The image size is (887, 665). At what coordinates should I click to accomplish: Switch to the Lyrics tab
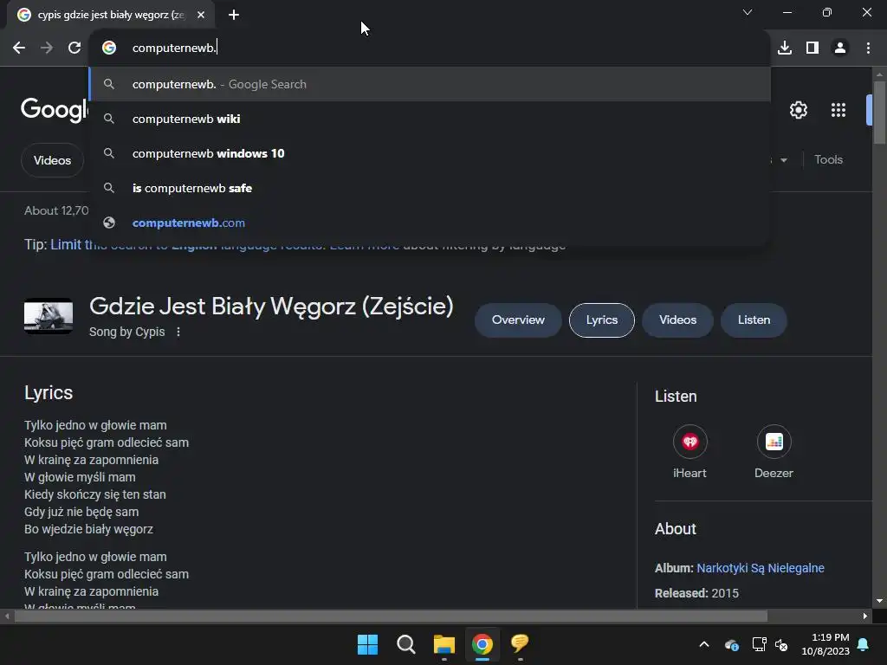click(x=601, y=320)
